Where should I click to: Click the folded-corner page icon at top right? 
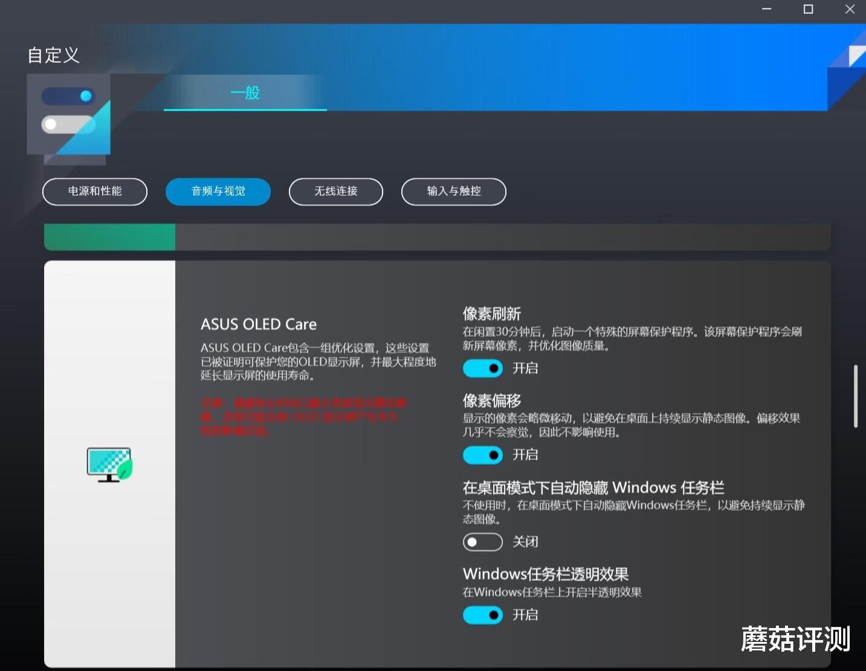(x=855, y=56)
